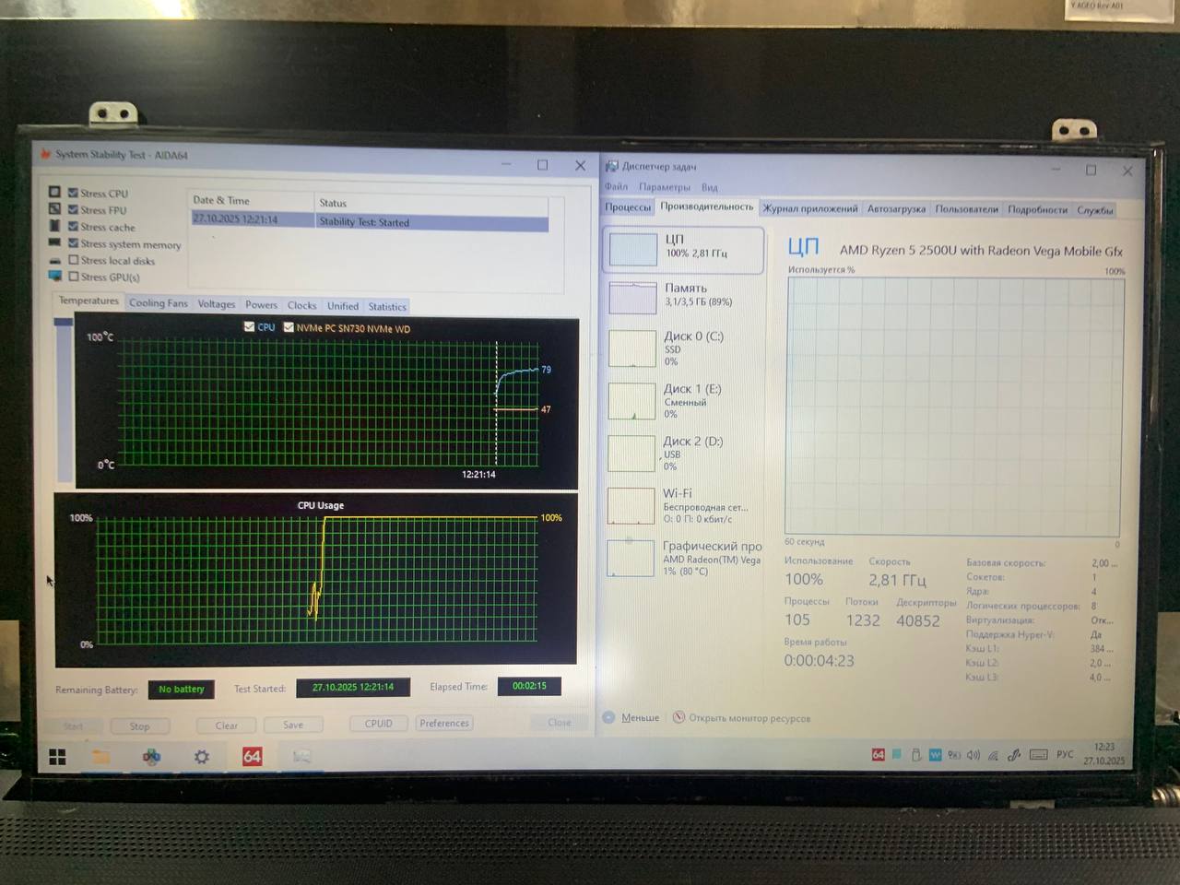The image size is (1180, 885).
Task: Click the volume speaker tray icon
Action: tap(973, 755)
